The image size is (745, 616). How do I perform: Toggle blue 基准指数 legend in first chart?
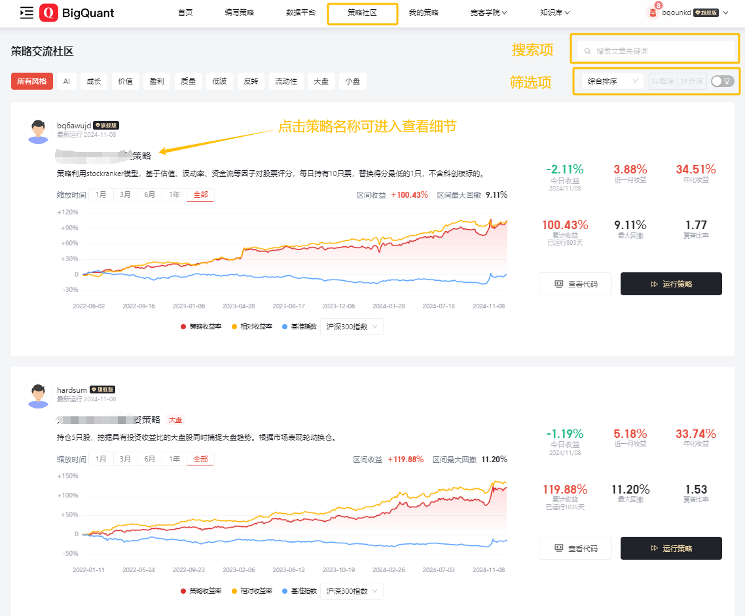(299, 326)
